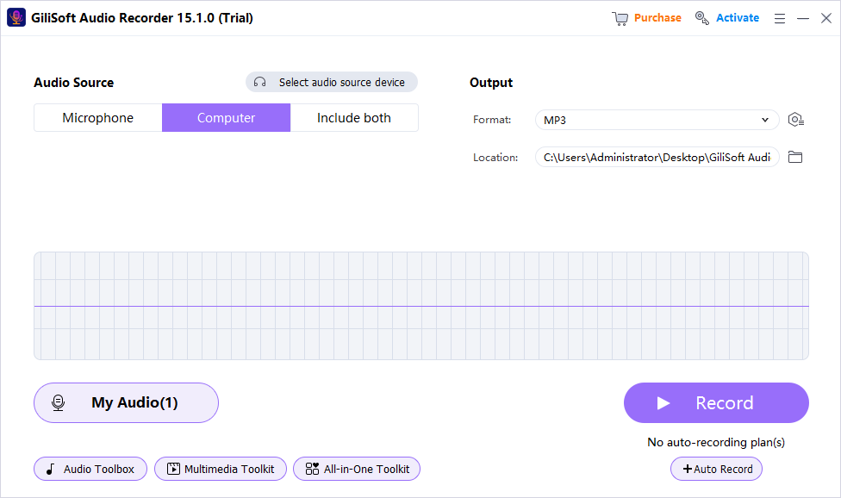The image size is (841, 498).
Task: Open the Multimedia Toolkit
Action: click(221, 469)
